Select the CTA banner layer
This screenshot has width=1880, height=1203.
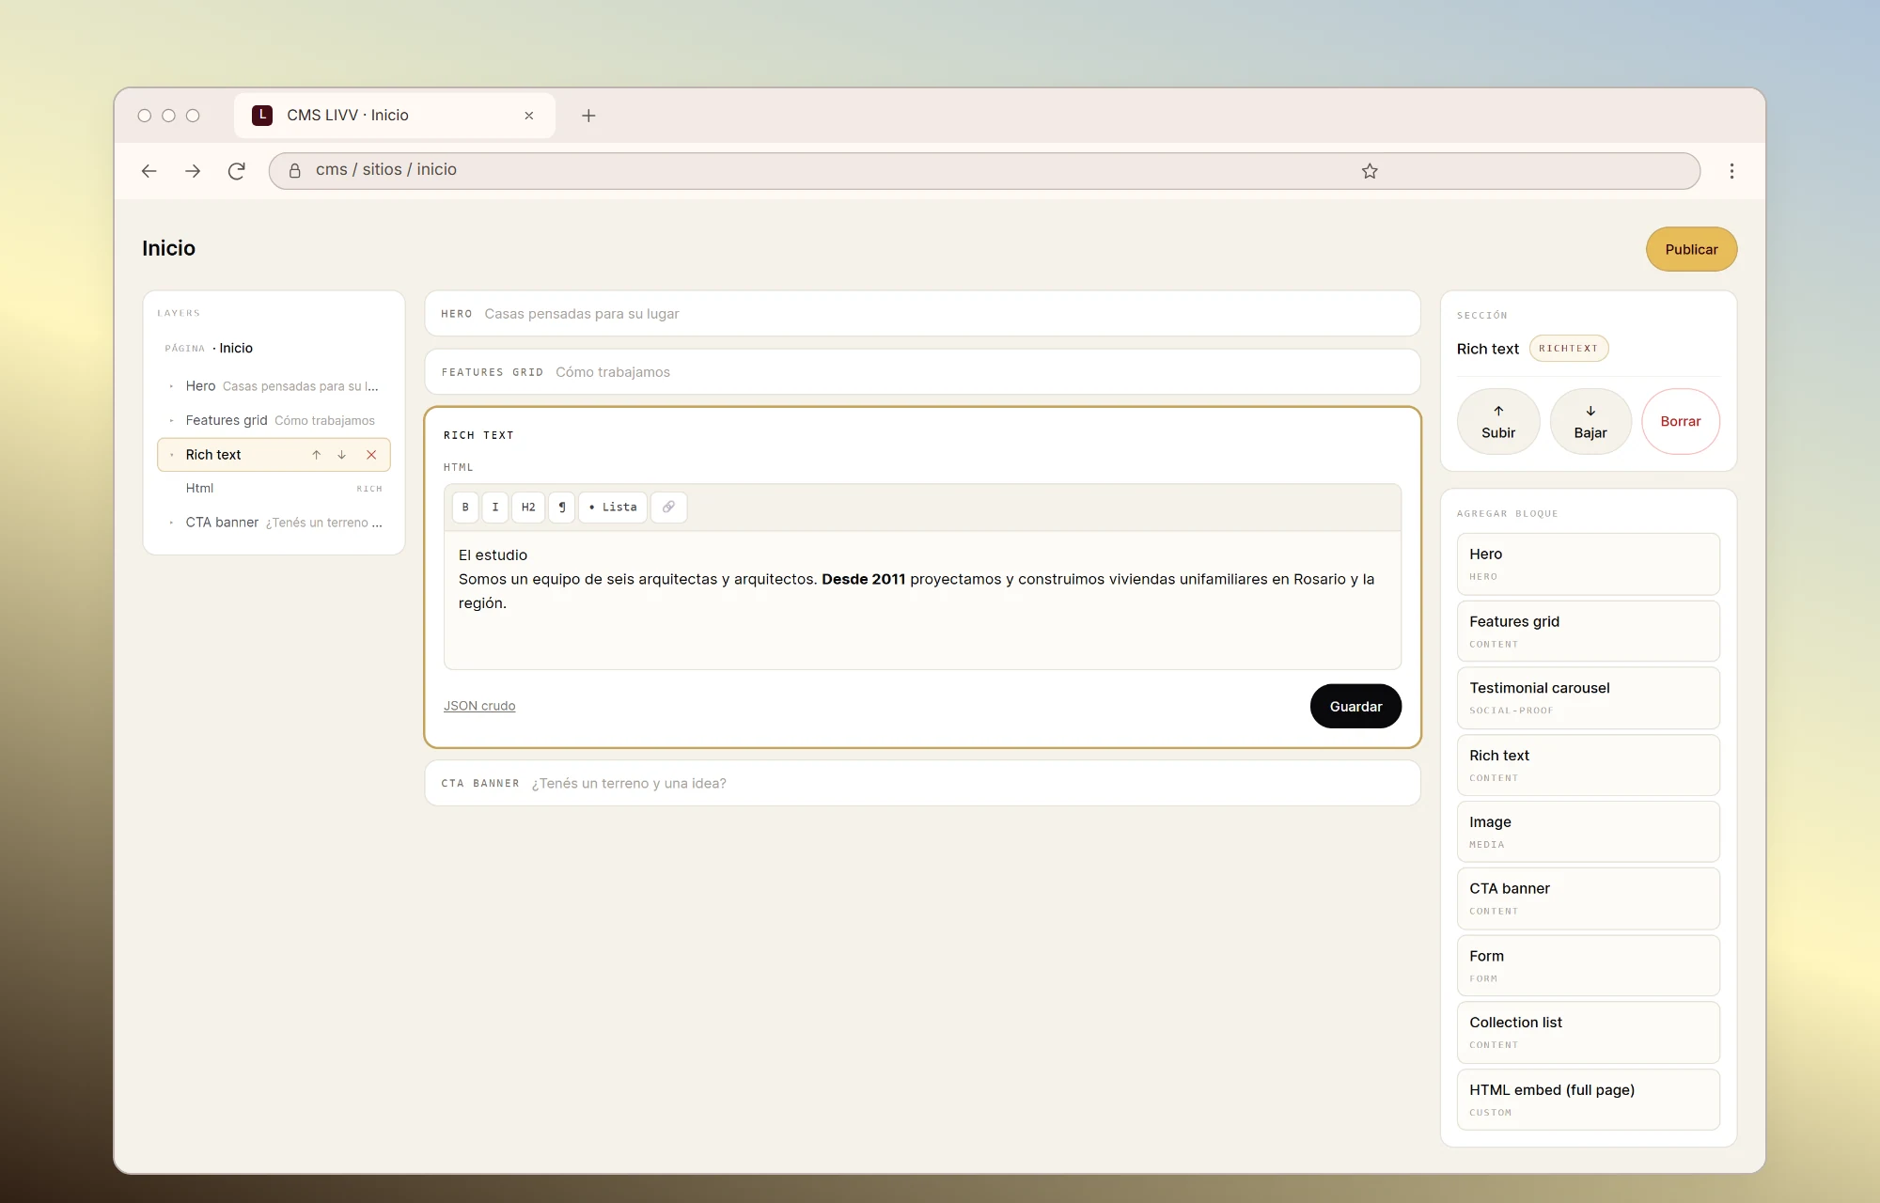tap(274, 523)
